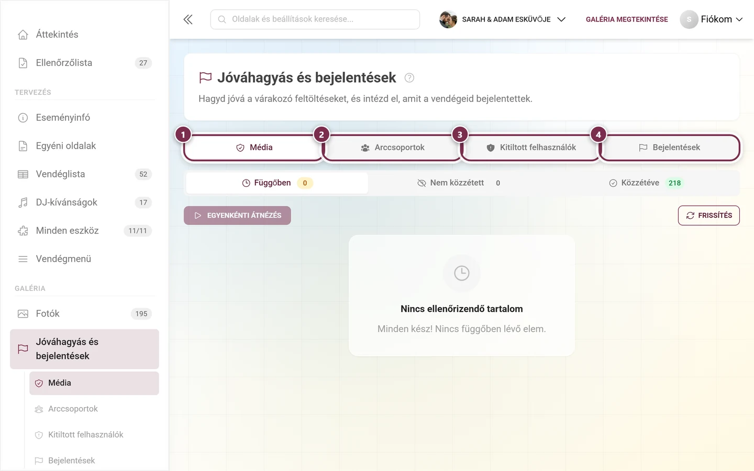Select the Közzétéve filter
754x471 pixels.
646,183
